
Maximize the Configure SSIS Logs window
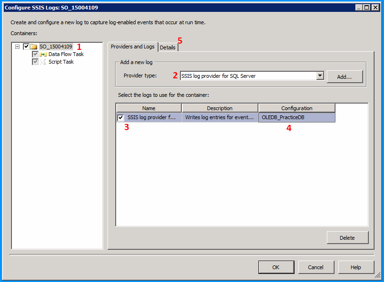(x=366, y=8)
